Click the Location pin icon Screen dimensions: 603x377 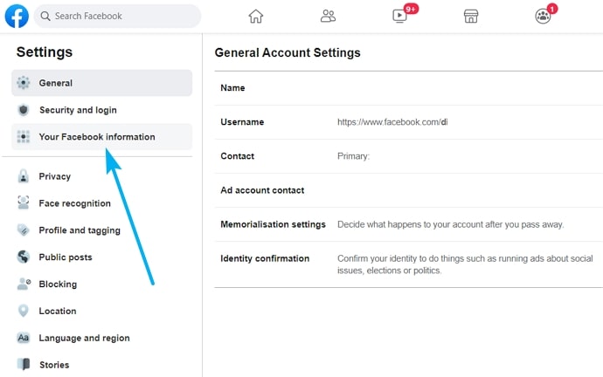tap(24, 311)
